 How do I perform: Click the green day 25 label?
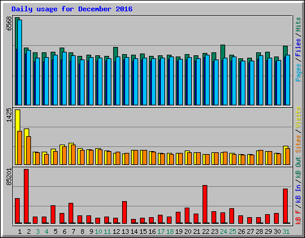pos(232,231)
